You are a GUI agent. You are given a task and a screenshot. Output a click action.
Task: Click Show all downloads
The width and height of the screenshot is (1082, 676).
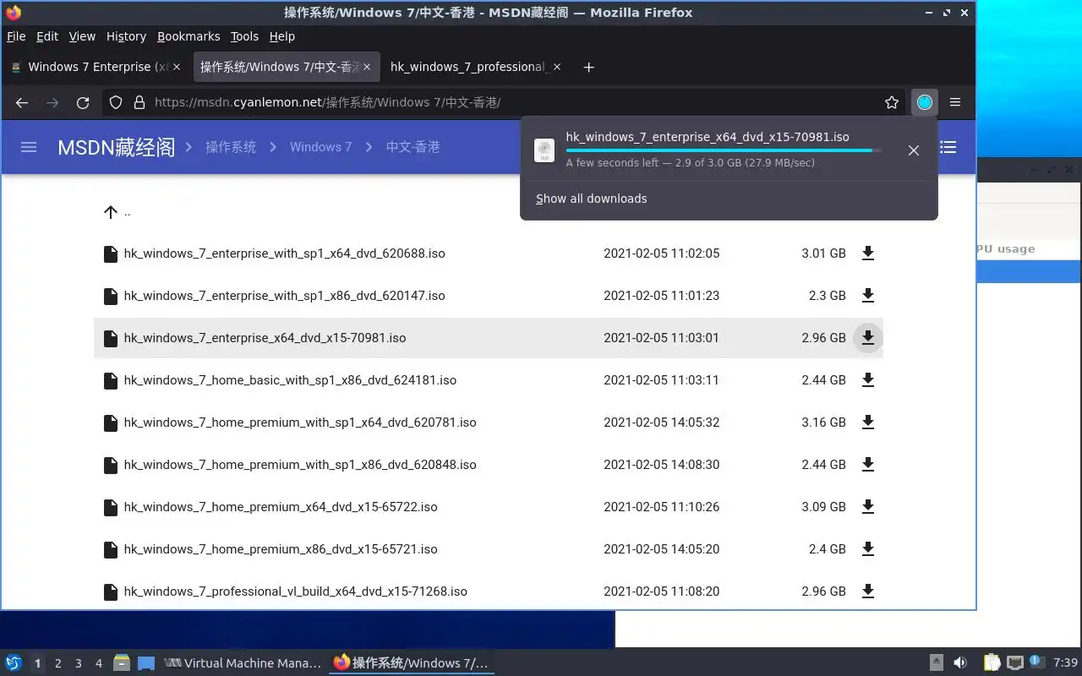tap(592, 199)
